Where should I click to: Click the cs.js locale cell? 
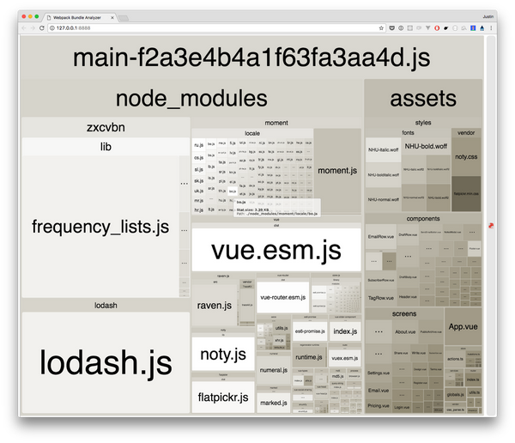tap(199, 158)
